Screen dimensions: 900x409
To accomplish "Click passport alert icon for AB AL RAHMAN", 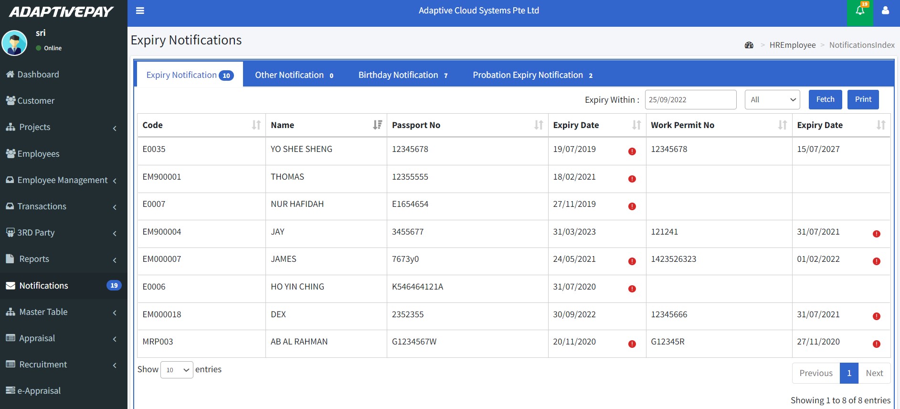I will pos(632,344).
